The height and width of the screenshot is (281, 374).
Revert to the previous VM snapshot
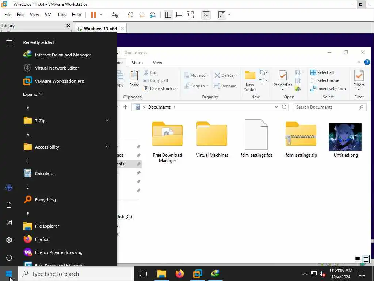[142, 15]
